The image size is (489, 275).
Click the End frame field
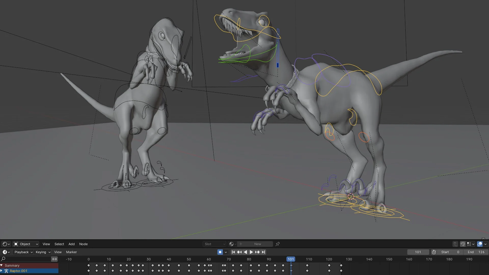pos(476,252)
